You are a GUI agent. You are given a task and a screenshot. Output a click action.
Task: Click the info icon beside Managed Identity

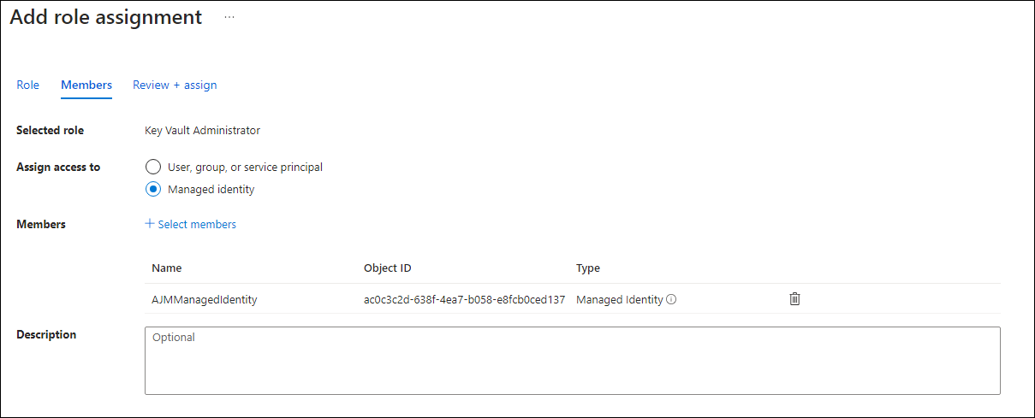671,300
